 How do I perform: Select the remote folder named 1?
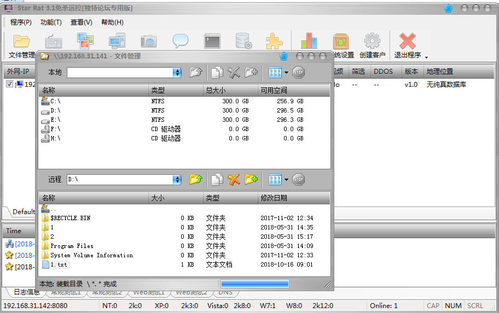[48, 227]
